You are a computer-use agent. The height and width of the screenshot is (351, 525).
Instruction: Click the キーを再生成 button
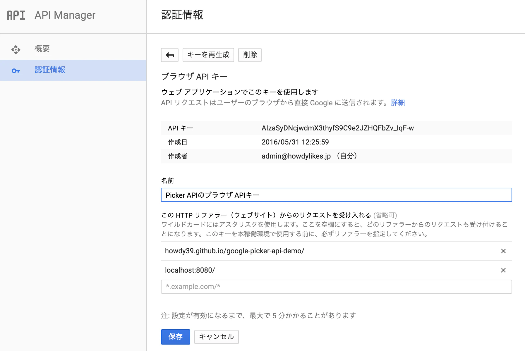(208, 55)
